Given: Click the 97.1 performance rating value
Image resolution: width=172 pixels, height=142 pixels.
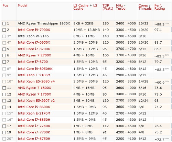Looking at the screenshot, I should coord(158,30).
